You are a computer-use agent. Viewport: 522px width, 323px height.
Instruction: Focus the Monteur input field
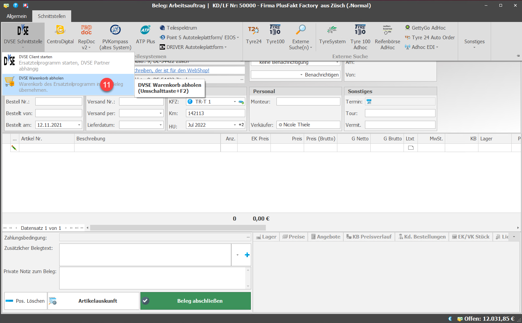(x=308, y=101)
